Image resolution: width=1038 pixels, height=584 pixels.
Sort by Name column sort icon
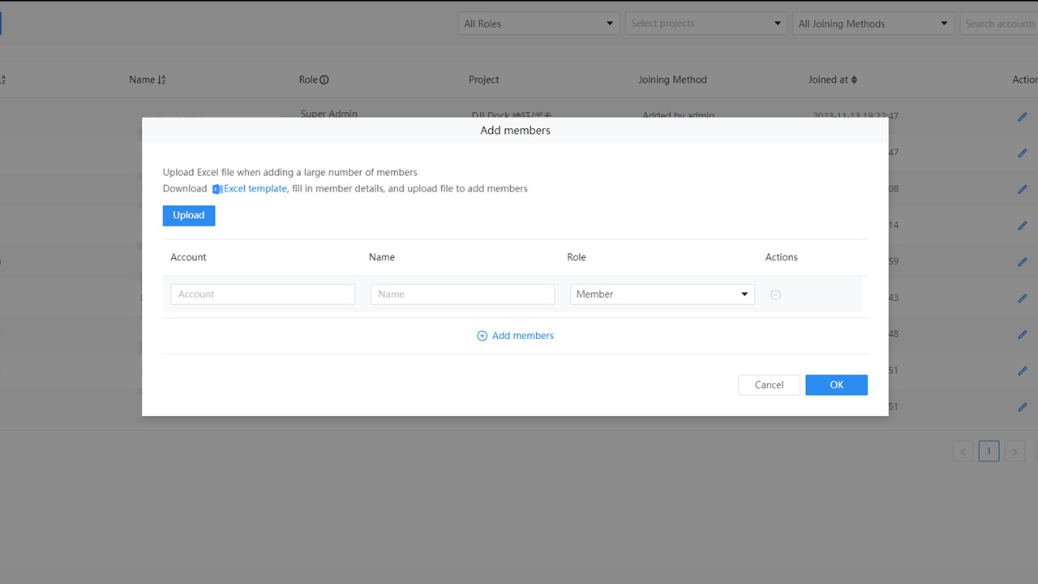coord(161,79)
